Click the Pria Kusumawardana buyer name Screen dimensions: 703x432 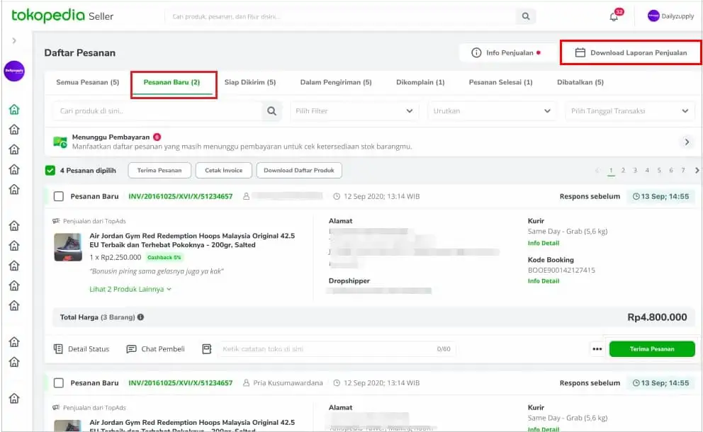pos(288,383)
